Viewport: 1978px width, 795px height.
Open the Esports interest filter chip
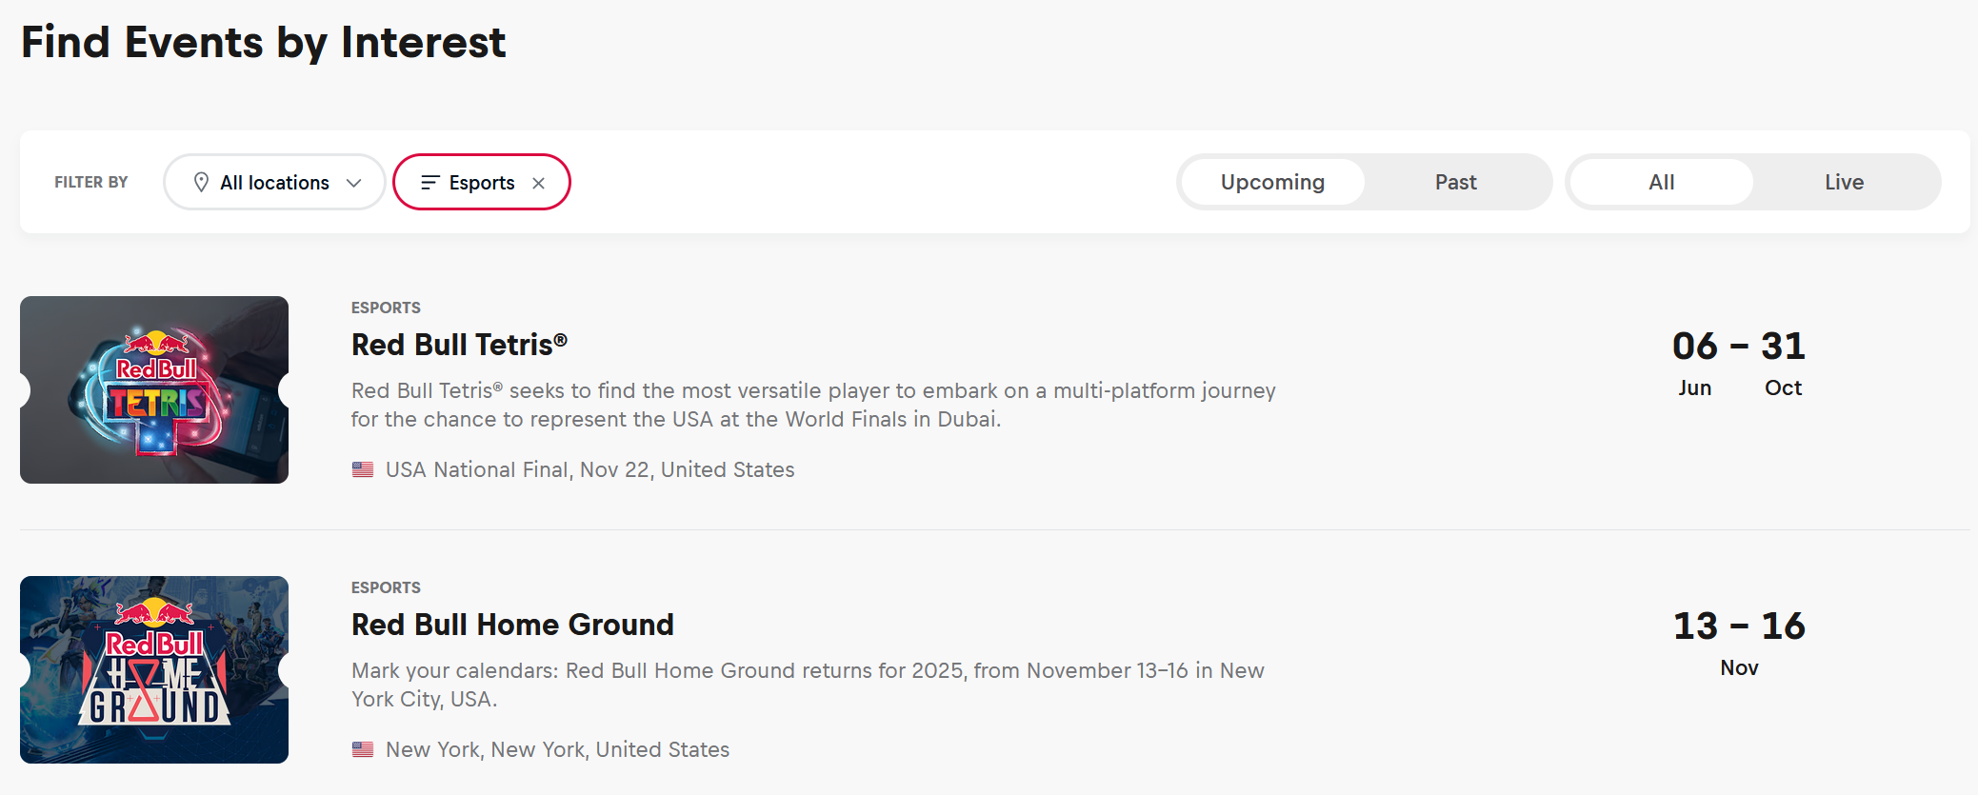click(481, 182)
